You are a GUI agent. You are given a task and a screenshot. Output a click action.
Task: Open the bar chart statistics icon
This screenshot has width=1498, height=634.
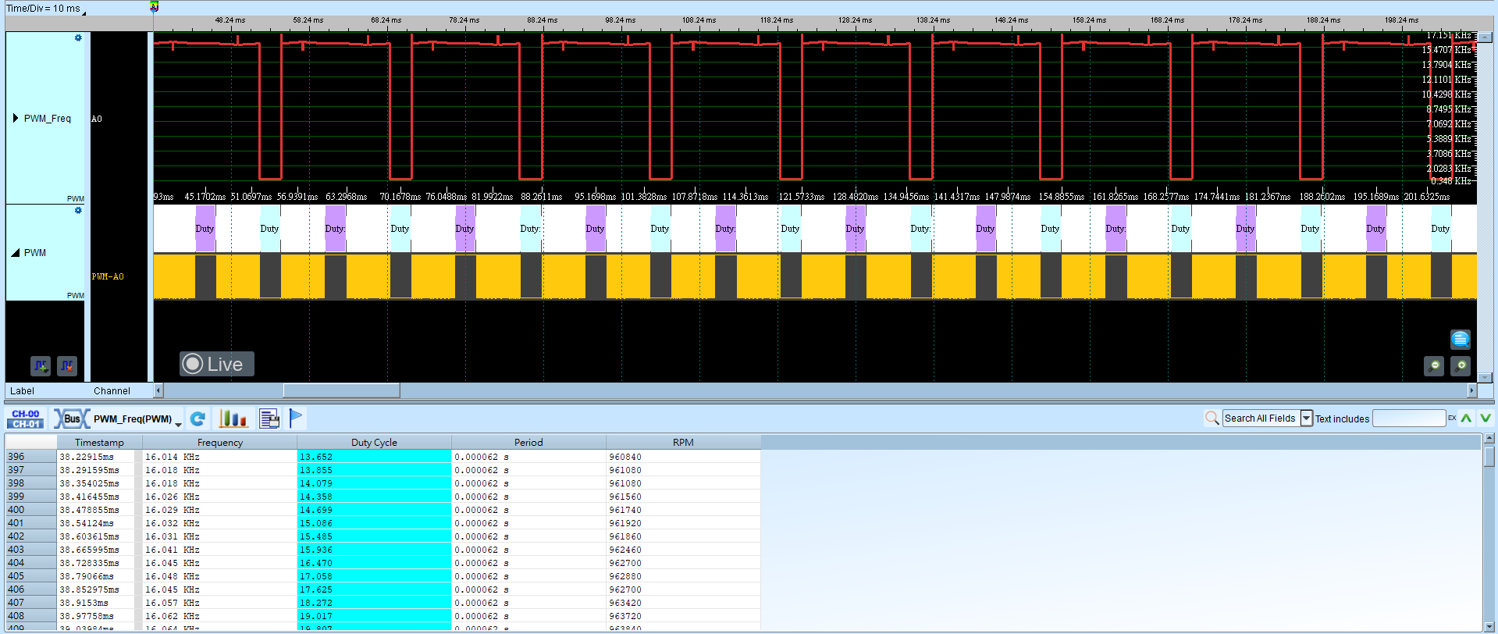pyautogui.click(x=233, y=419)
